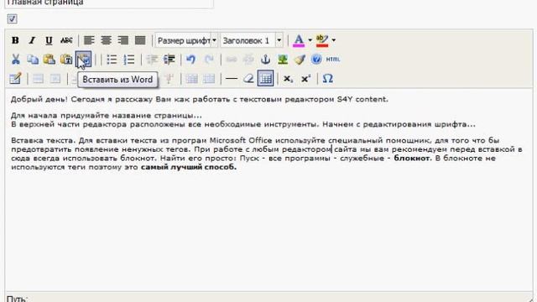
Task: Click the highlighted Paste from Word icon
Action: (x=84, y=60)
